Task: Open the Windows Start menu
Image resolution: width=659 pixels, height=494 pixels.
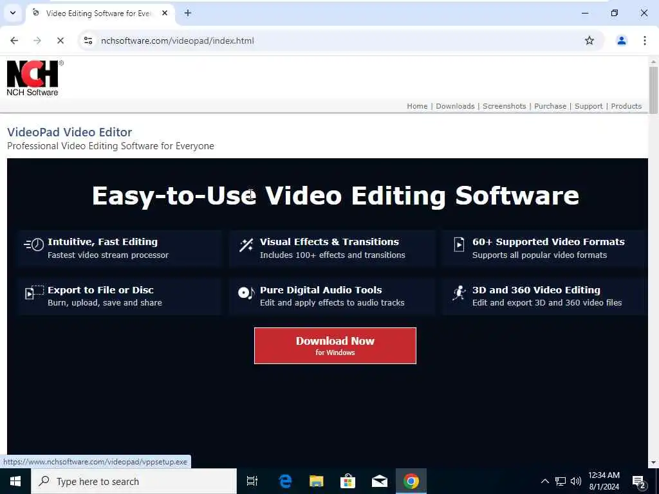Action: click(x=15, y=481)
